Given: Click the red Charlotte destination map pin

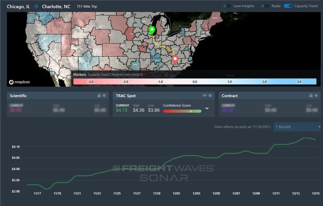Looking at the screenshot, I should [175, 59].
